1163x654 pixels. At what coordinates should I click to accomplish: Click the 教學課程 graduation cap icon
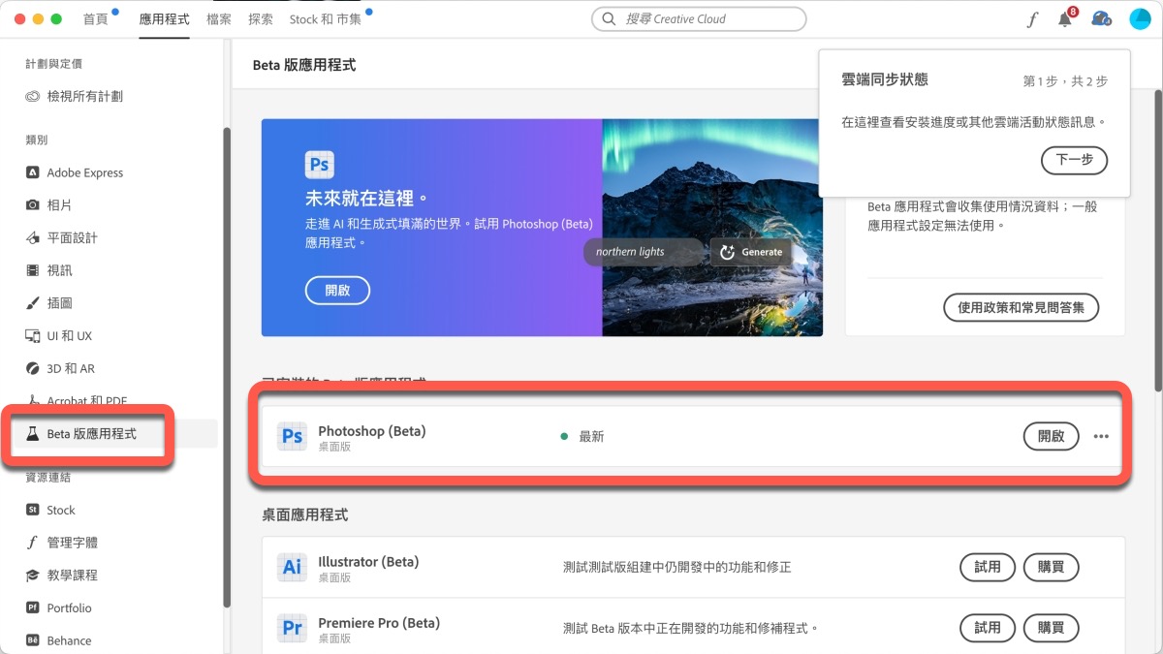pos(32,576)
